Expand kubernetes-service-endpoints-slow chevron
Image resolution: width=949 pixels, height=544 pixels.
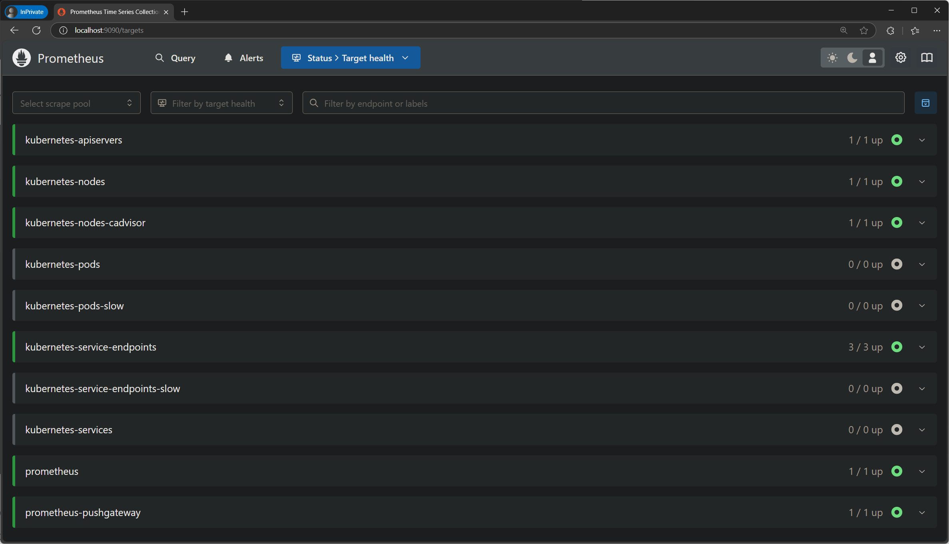[922, 389]
